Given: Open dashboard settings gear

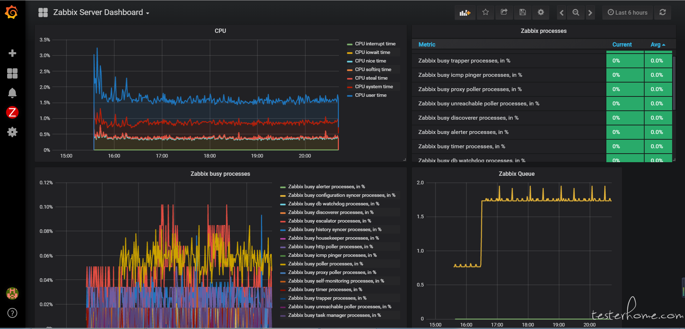Looking at the screenshot, I should pyautogui.click(x=541, y=13).
